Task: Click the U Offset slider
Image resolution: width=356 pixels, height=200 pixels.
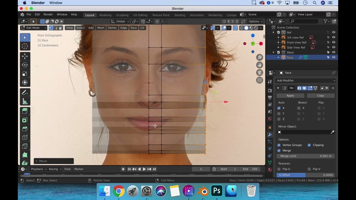Action: tap(306, 175)
